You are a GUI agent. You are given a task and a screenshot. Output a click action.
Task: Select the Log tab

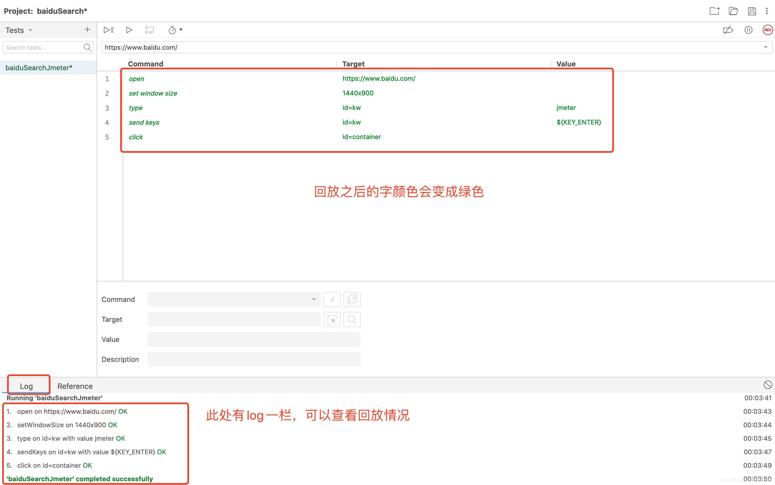(26, 386)
